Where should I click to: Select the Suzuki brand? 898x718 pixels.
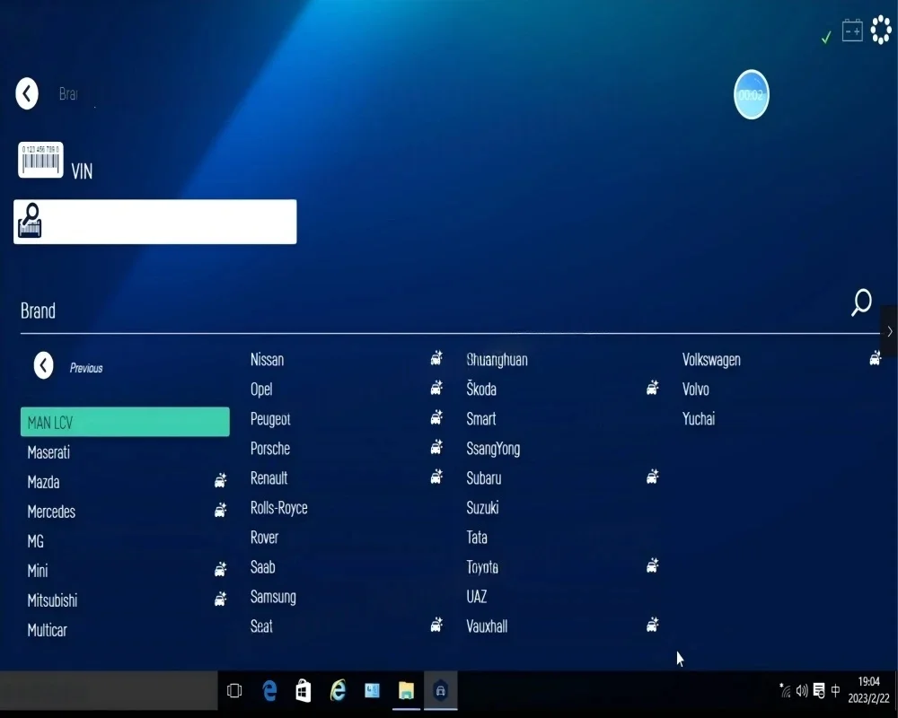483,508
